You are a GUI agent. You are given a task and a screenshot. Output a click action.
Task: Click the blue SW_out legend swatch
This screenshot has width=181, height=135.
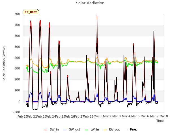point(65,130)
